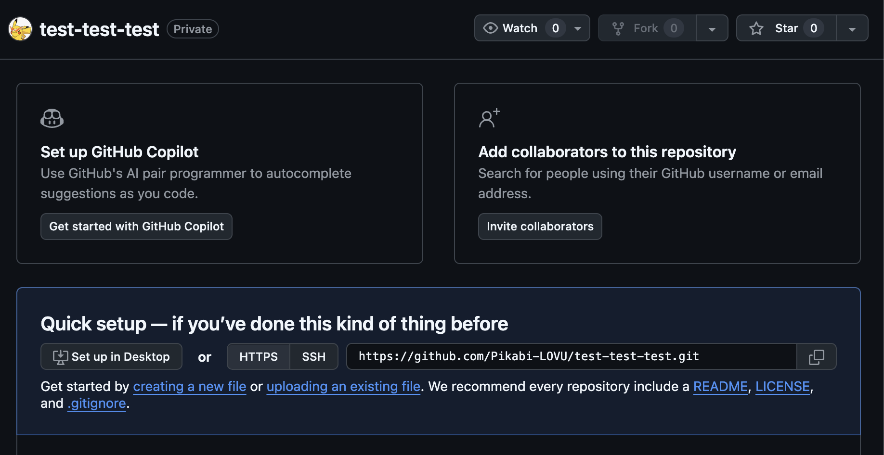Click the star icon in Star button
Viewport: 884px width, 455px height.
756,28
